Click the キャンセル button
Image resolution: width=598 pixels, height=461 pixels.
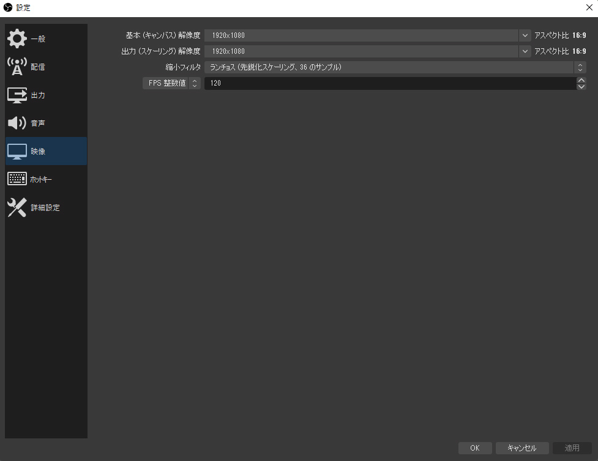point(522,448)
